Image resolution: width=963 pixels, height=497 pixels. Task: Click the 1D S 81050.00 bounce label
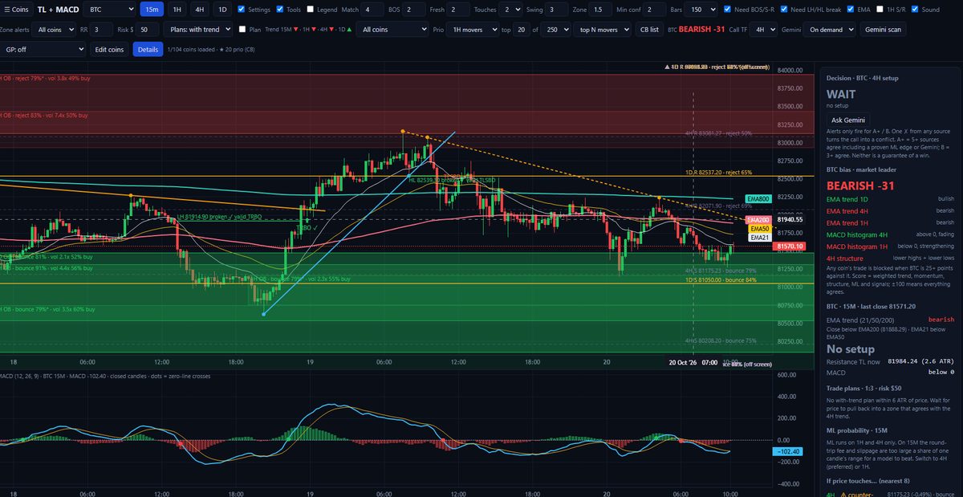(x=720, y=279)
